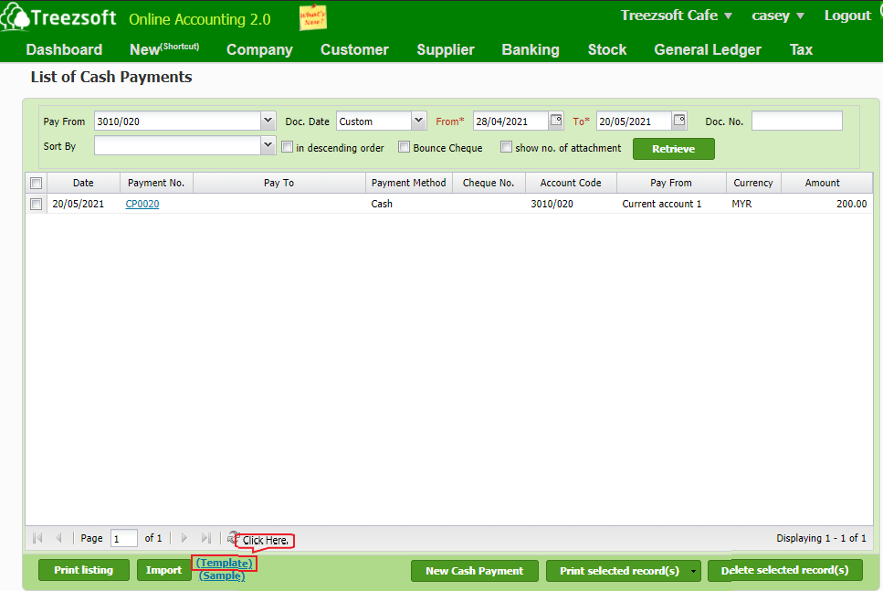Screen dimensions: 883x591
Task: Open the New (Shortcut) menu
Action: click(x=164, y=49)
